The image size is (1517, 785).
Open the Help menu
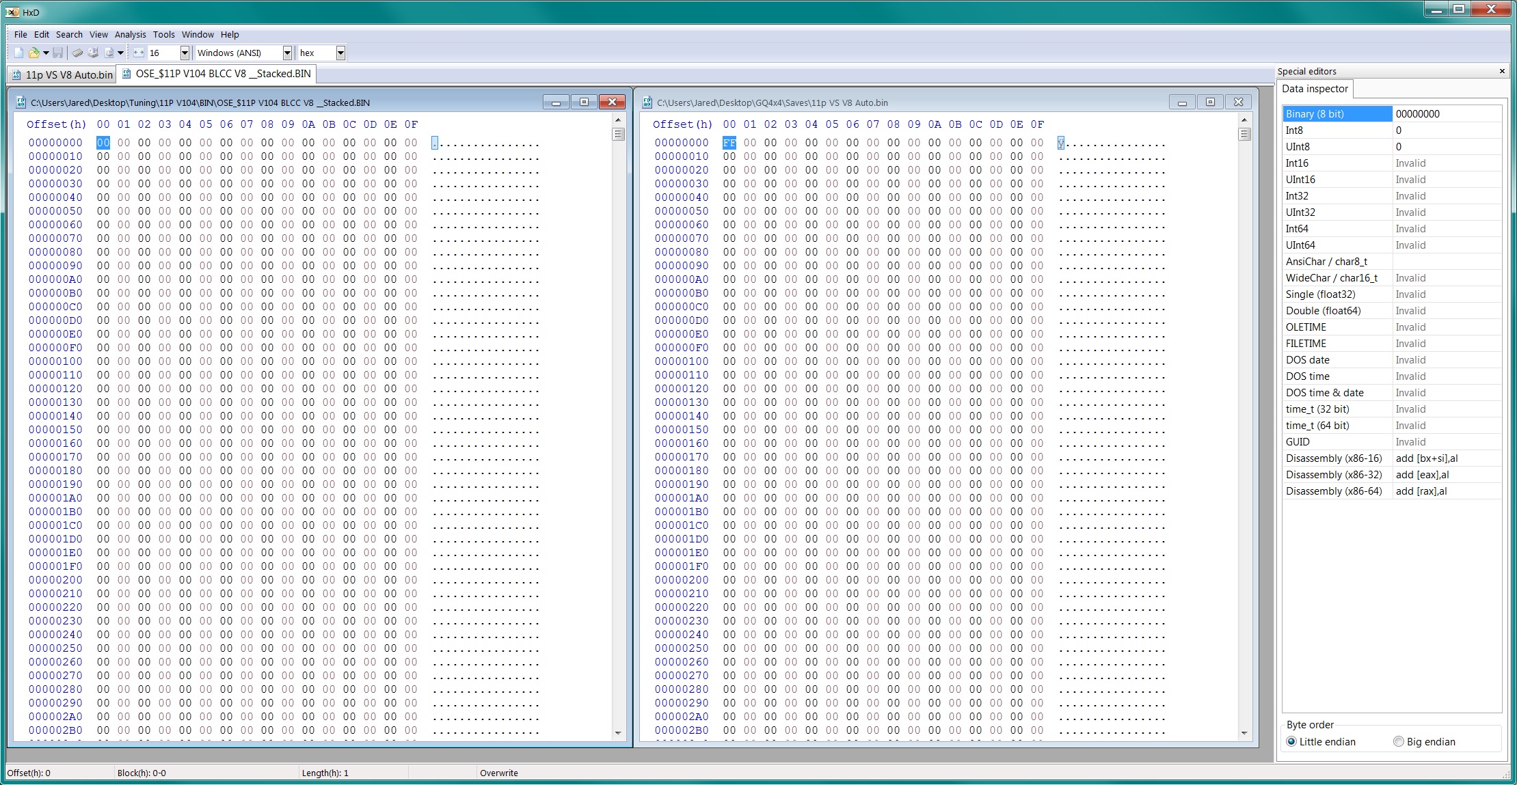pyautogui.click(x=230, y=34)
